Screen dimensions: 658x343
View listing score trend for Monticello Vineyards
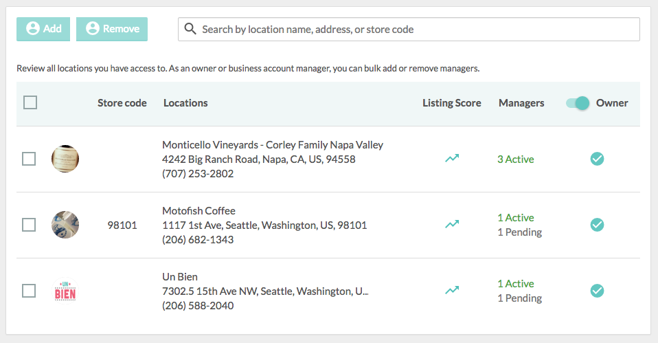point(452,158)
